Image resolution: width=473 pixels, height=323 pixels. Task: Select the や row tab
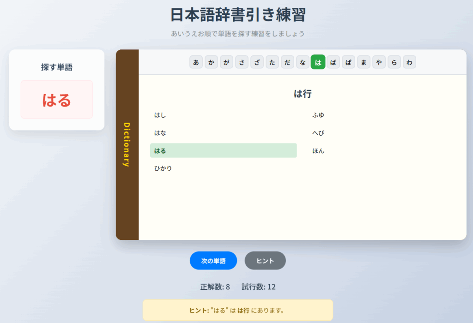(x=379, y=62)
